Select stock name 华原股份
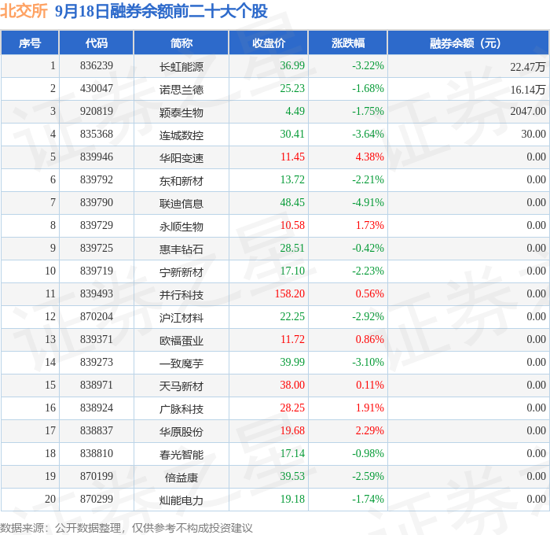 coord(181,432)
